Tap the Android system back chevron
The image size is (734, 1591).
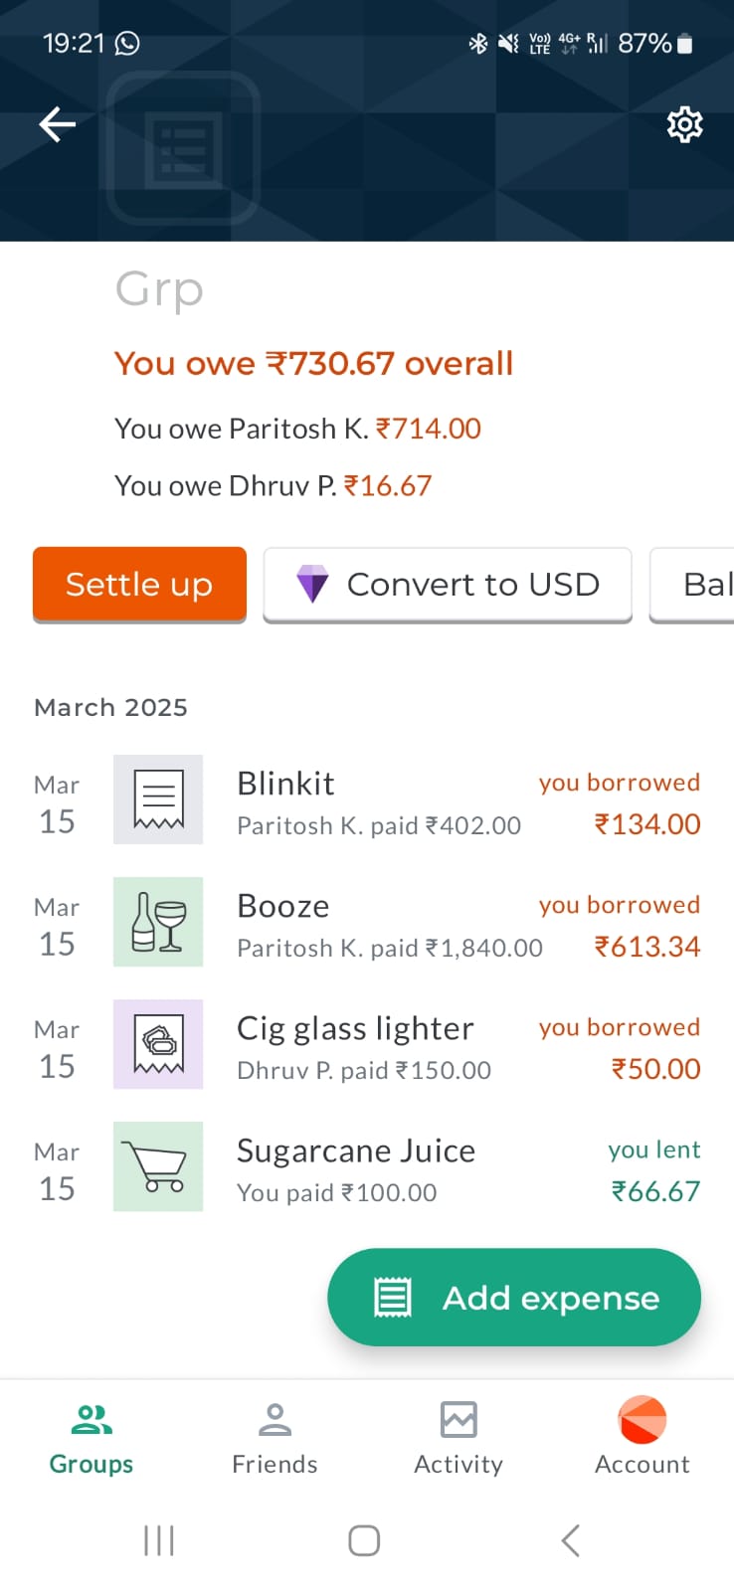click(x=570, y=1541)
